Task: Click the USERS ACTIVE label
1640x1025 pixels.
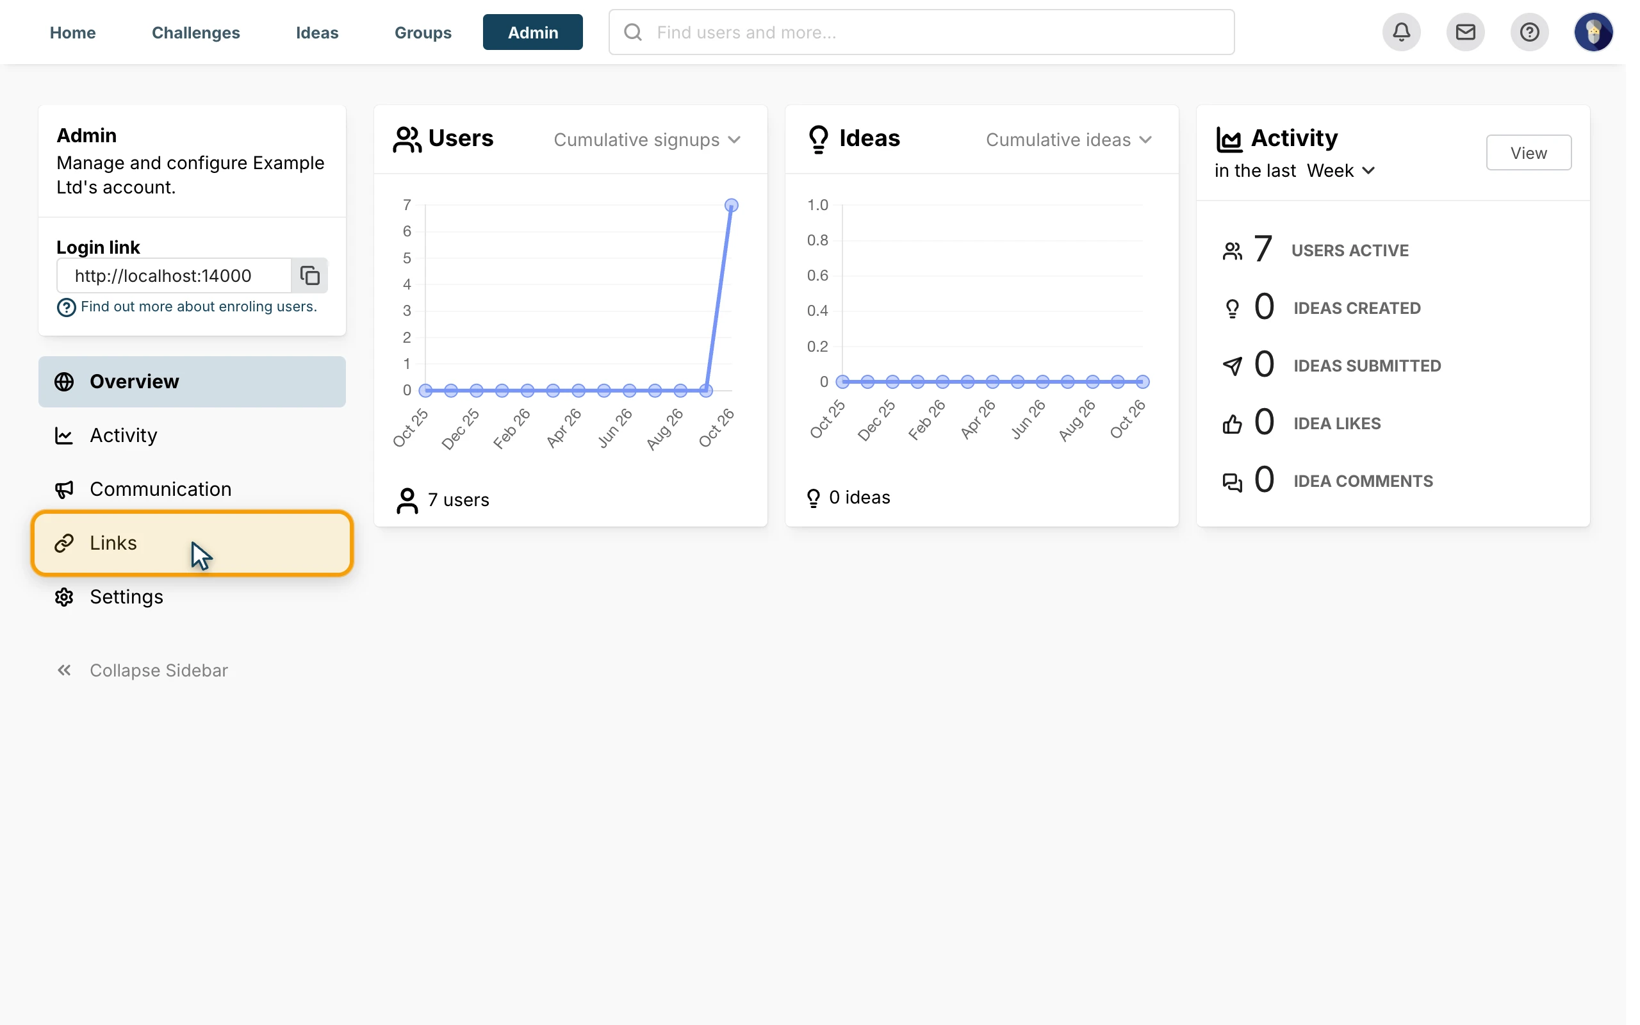Action: [x=1349, y=250]
